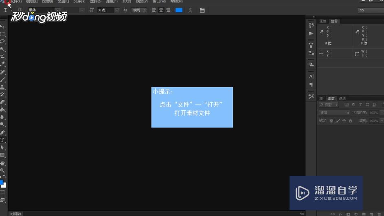Switch to the 3D panel tab
The image size is (384, 216).
pos(321,98)
